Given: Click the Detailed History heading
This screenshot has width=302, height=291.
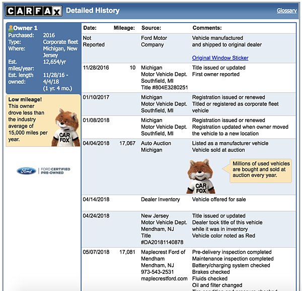Looking at the screenshot, I should coord(93,11).
